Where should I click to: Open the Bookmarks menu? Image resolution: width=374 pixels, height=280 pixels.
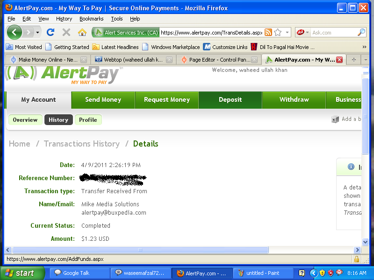(91, 19)
